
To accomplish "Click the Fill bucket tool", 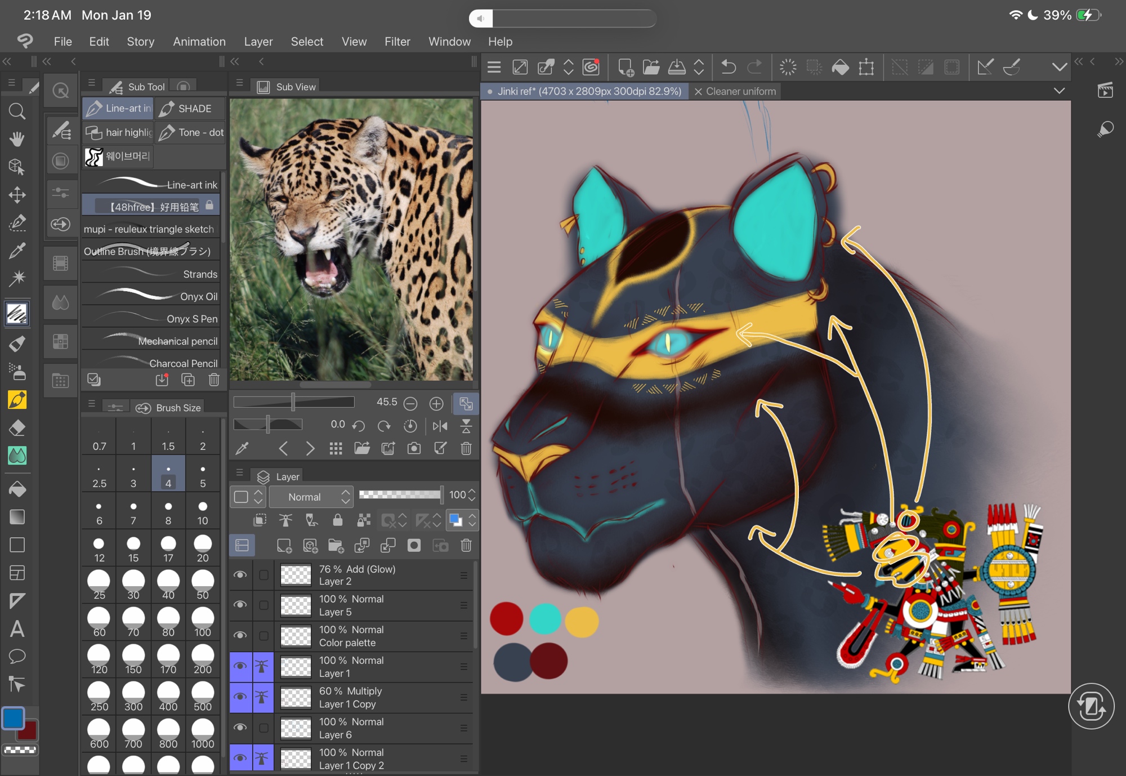I will coord(17,489).
